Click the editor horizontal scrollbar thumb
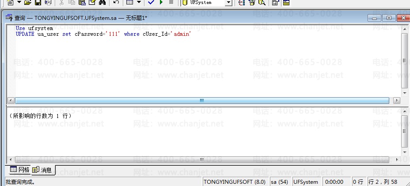 (202, 100)
